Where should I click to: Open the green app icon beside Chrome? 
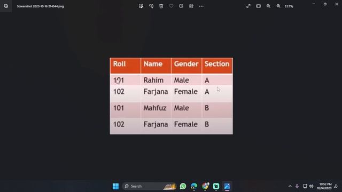[x=216, y=186]
